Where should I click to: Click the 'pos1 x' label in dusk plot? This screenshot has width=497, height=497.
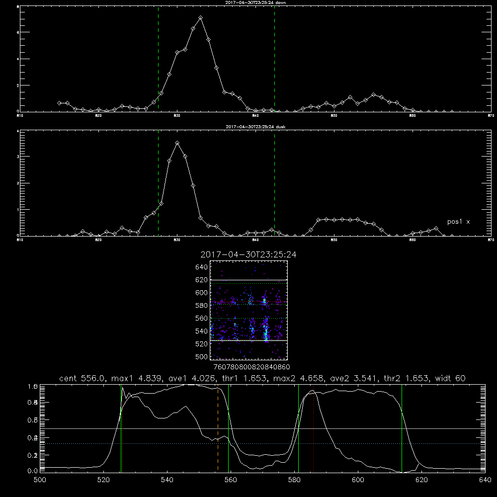tap(458, 222)
